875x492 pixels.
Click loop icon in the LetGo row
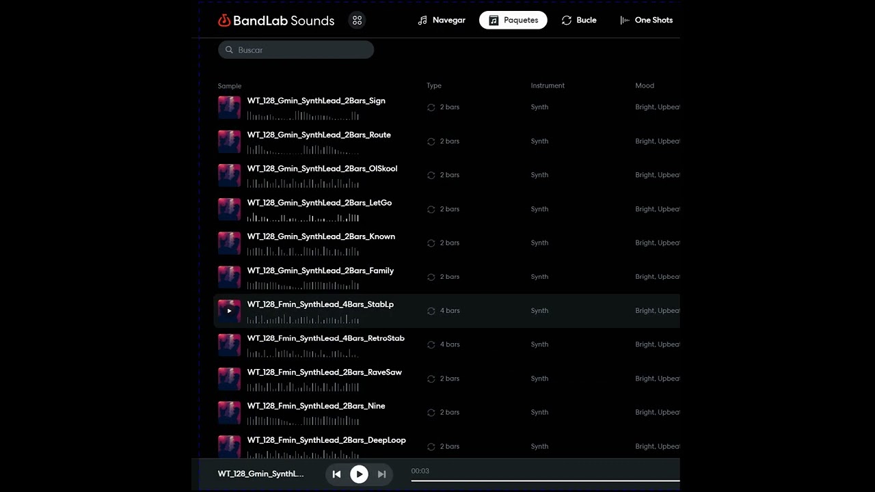(x=431, y=209)
